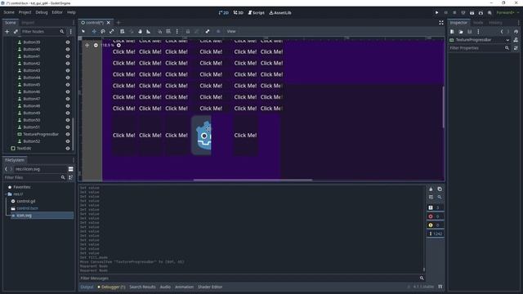Toggle warning messages filter in output
This screenshot has height=294, width=523.
(x=436, y=225)
